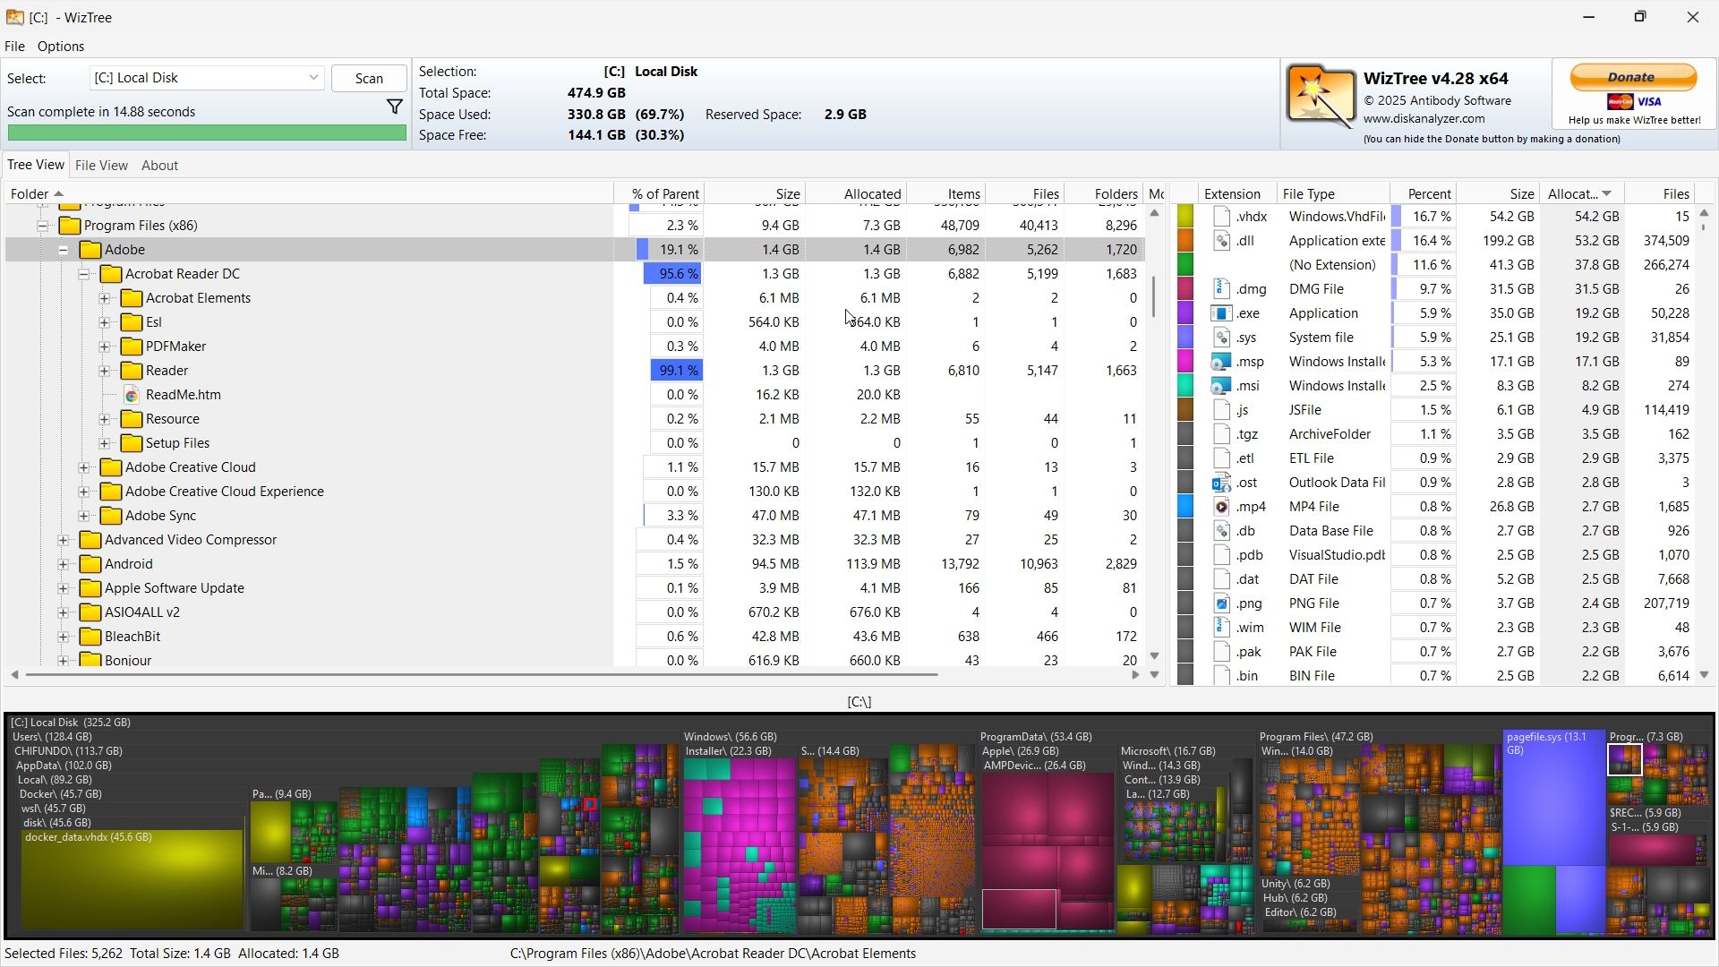
Task: Click the WizTree wizard logo icon
Action: pyautogui.click(x=1321, y=96)
